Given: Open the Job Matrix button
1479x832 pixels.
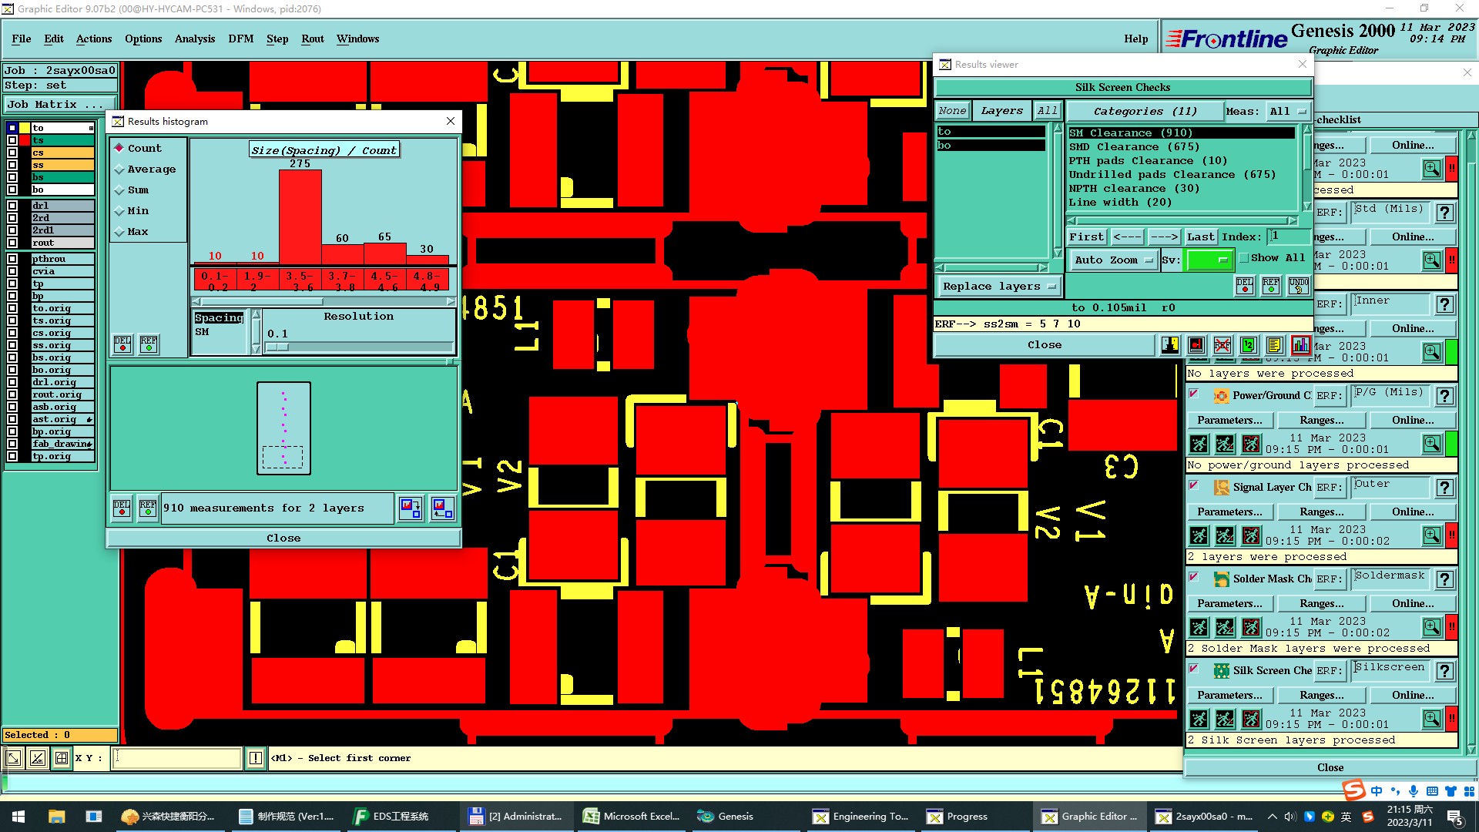Looking at the screenshot, I should 60,105.
